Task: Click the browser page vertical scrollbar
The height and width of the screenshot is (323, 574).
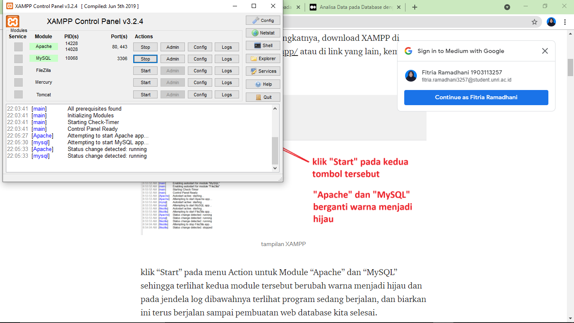Action: click(571, 68)
